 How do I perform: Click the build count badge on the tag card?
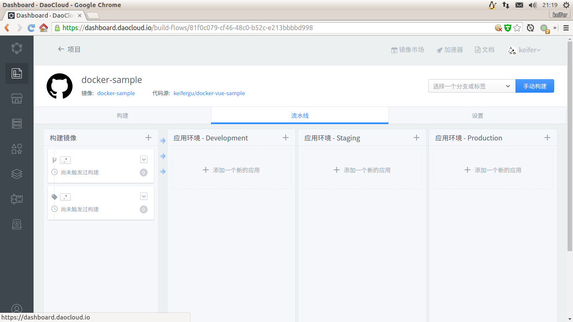(143, 209)
